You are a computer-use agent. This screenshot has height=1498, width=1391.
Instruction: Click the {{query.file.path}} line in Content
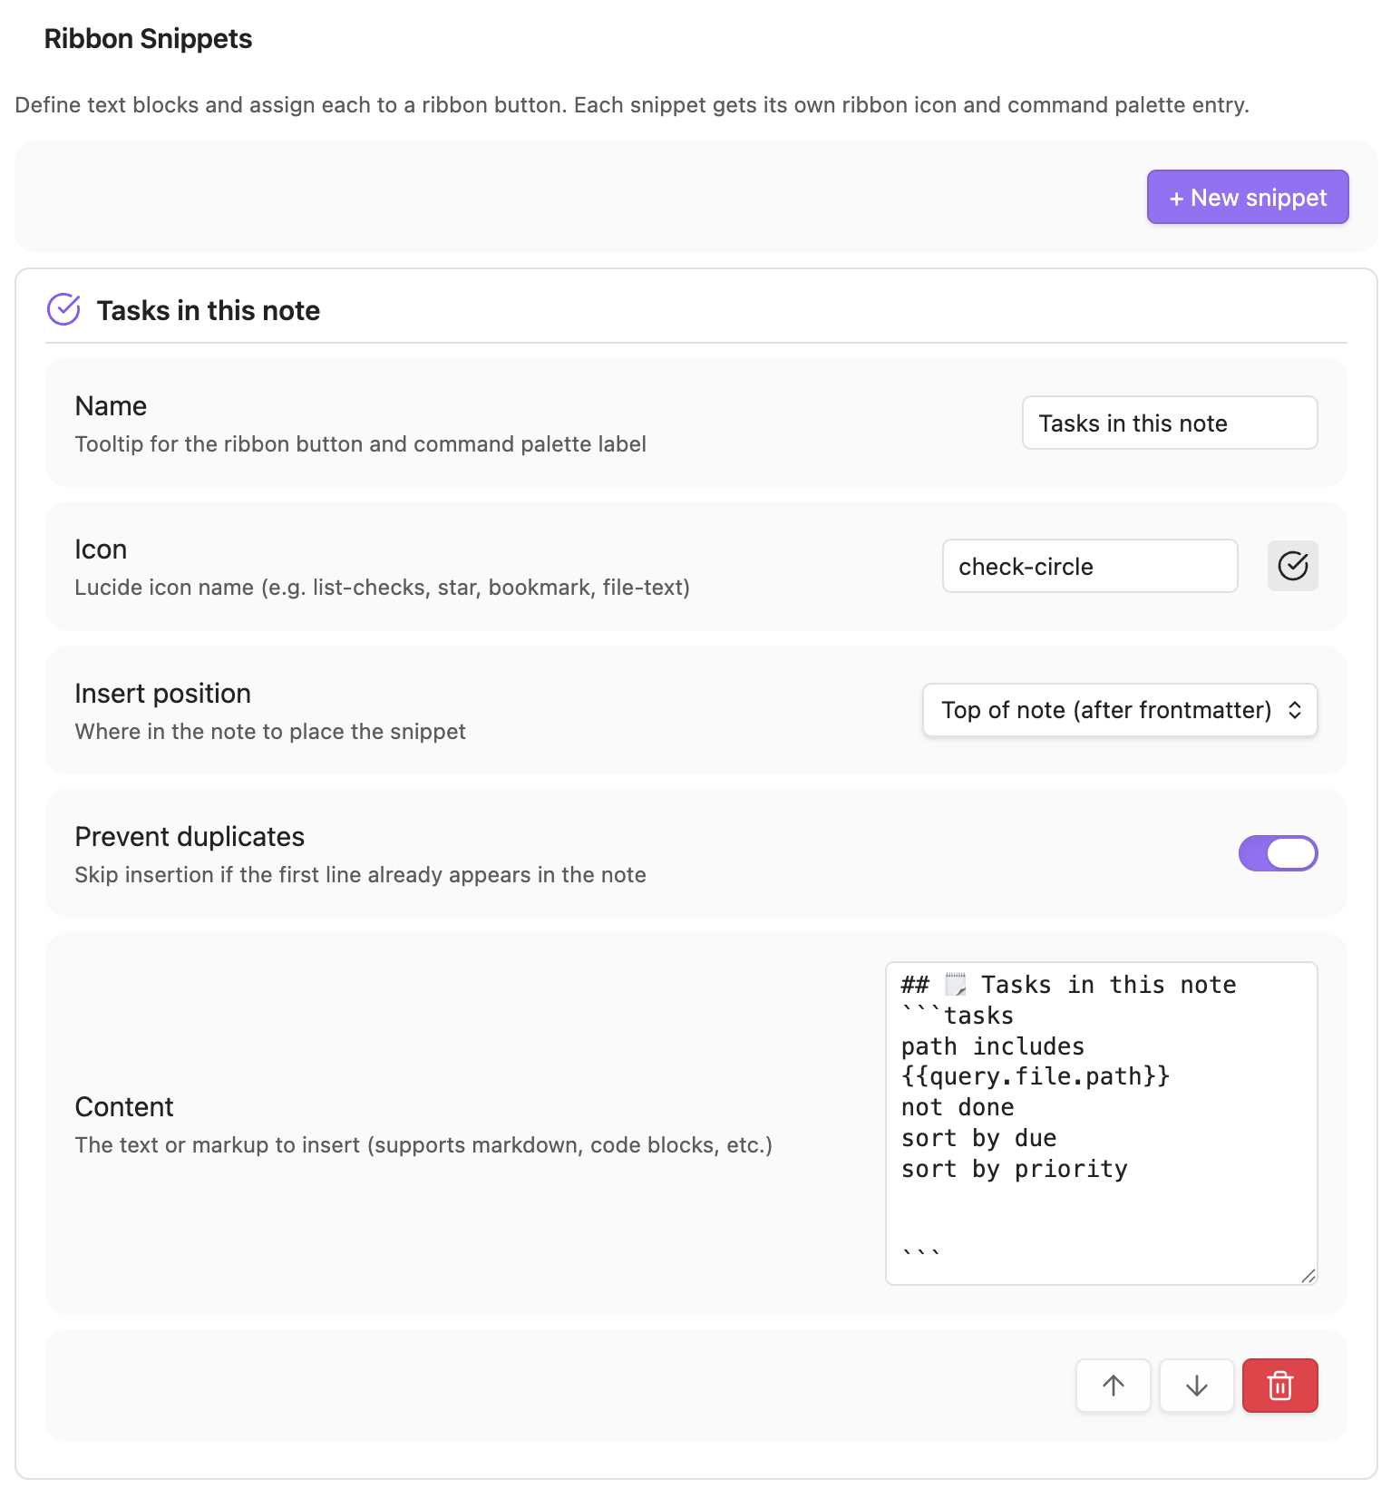point(1036,1076)
